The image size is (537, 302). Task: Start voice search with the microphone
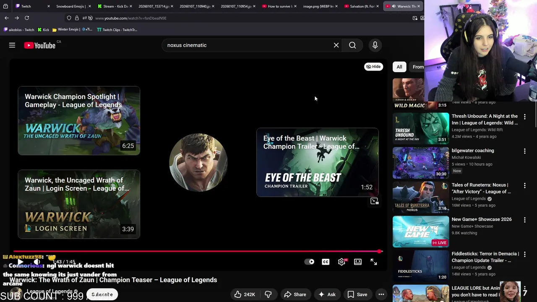(375, 45)
